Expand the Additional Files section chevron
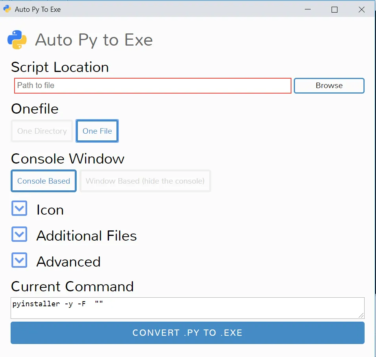The width and height of the screenshot is (376, 357). point(19,234)
